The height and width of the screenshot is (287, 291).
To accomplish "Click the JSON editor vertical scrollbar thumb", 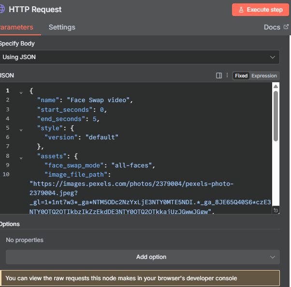I will click(x=276, y=115).
